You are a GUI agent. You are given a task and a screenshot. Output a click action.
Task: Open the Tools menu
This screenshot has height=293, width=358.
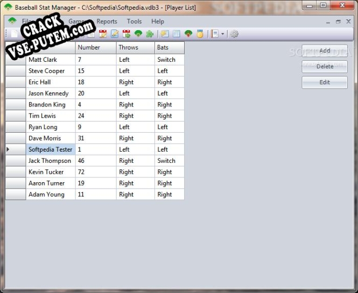(134, 22)
